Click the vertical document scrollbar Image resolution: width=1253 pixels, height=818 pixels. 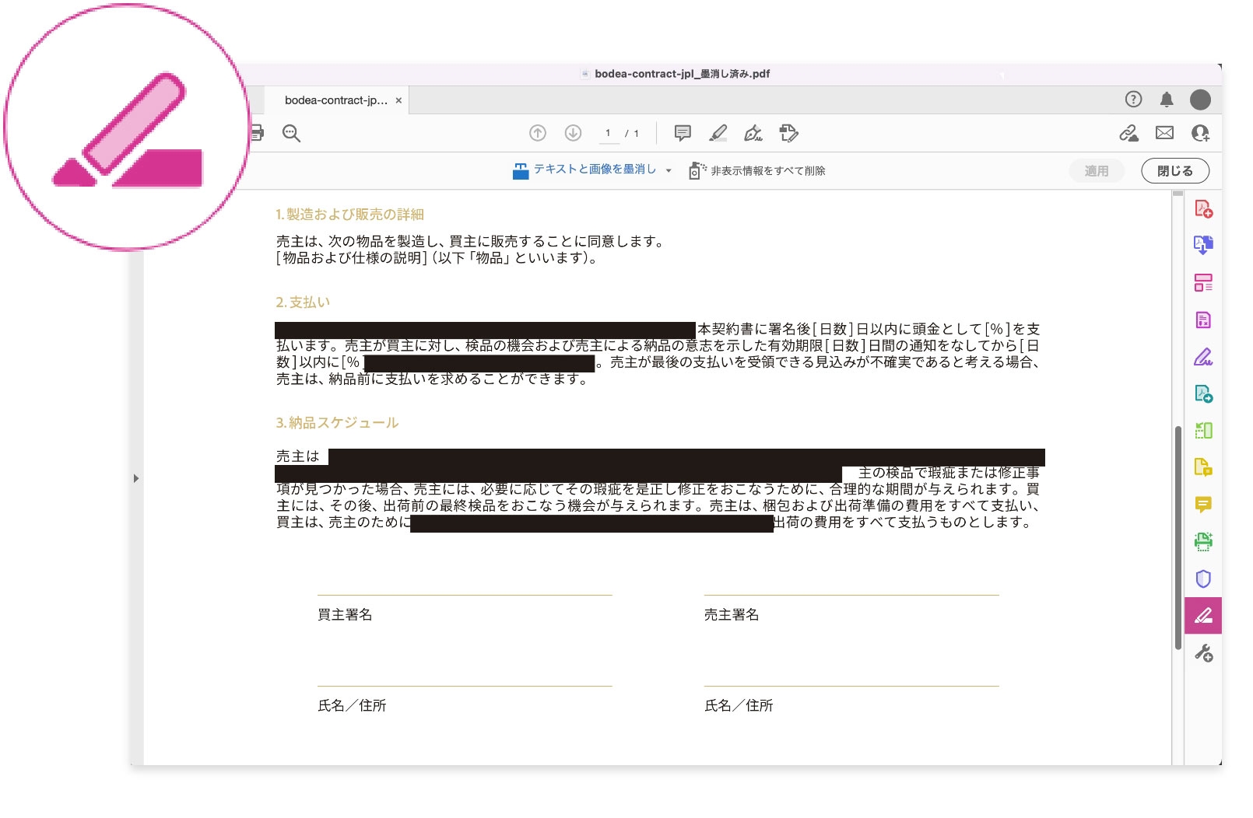pyautogui.click(x=1178, y=537)
